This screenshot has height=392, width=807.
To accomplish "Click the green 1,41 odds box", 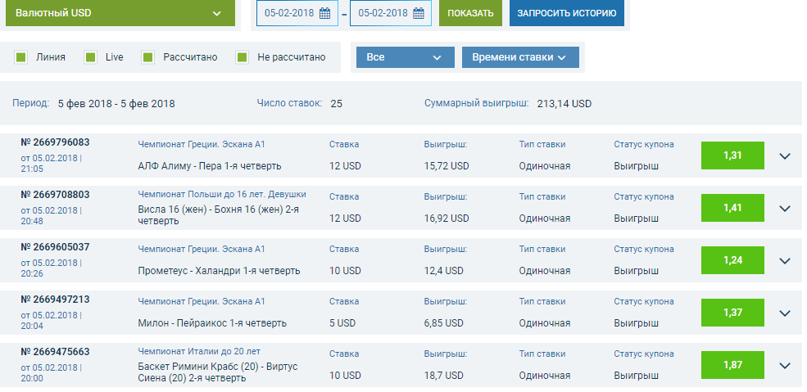I will tap(732, 208).
